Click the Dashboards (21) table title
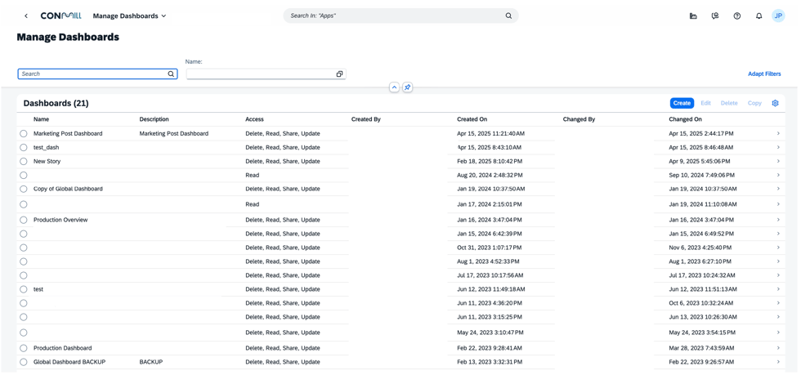 pos(56,103)
